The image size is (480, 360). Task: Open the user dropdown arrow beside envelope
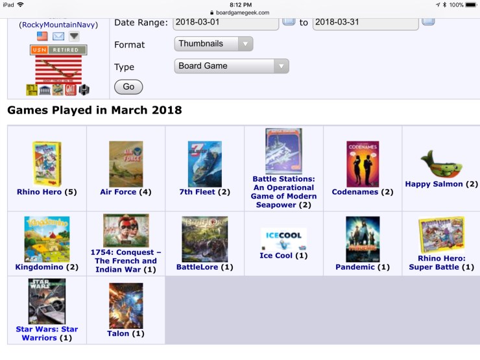point(75,36)
